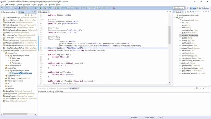This screenshot has height=119, width=211.
Task: Select getAuthors() in Outline view
Action: pos(186,71)
